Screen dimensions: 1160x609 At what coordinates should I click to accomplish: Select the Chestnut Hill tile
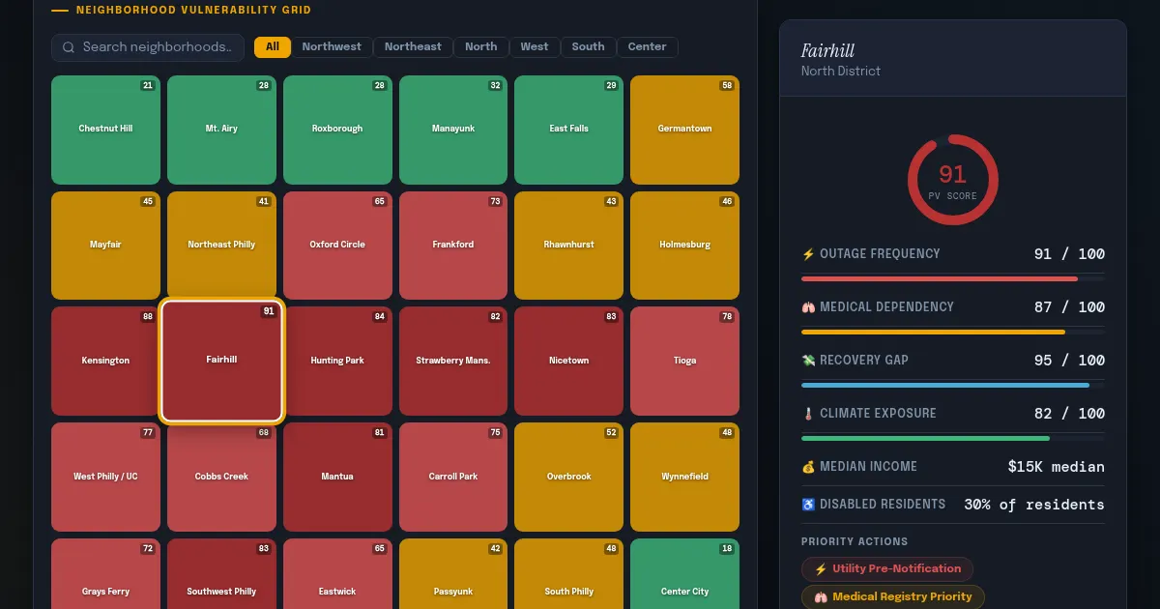pos(105,130)
